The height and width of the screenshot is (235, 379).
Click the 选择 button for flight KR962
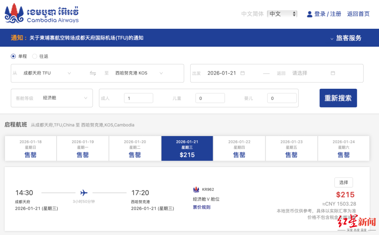[x=344, y=182]
